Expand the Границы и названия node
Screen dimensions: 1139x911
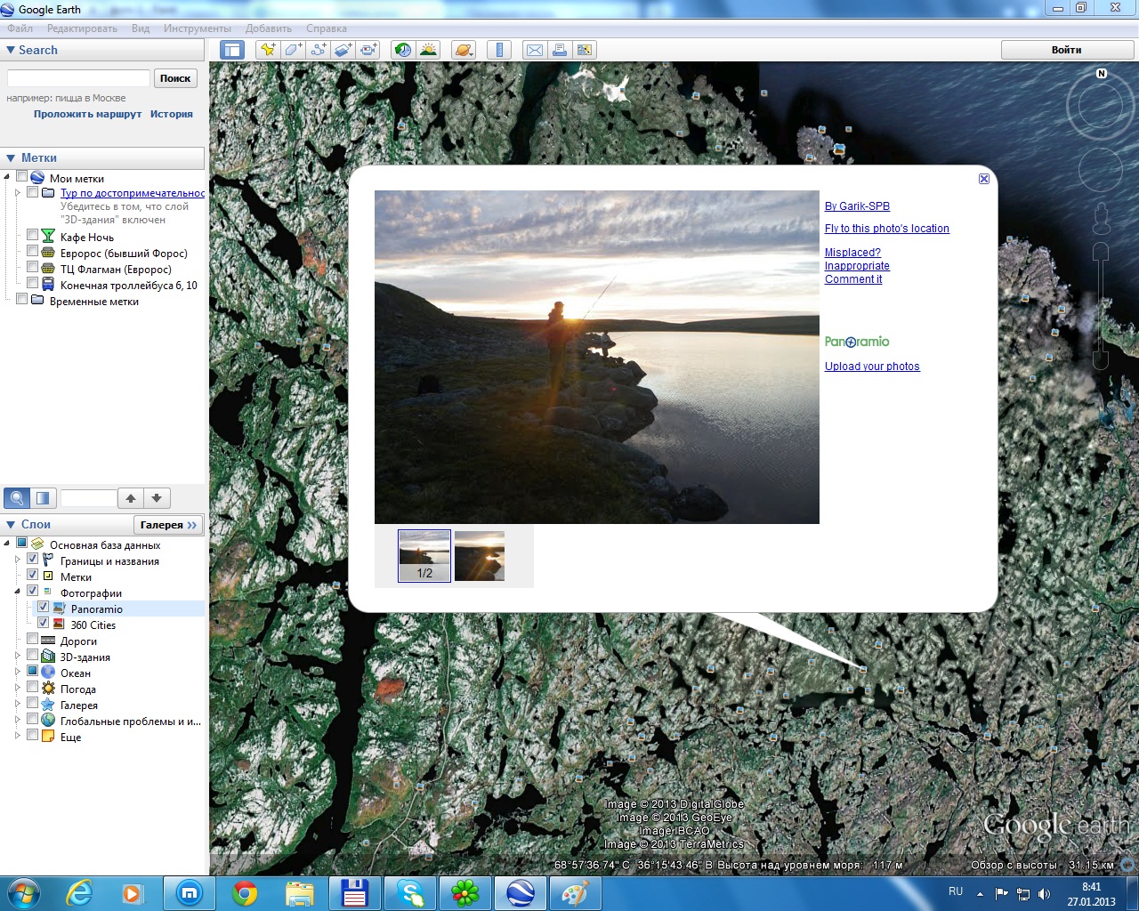tap(18, 560)
